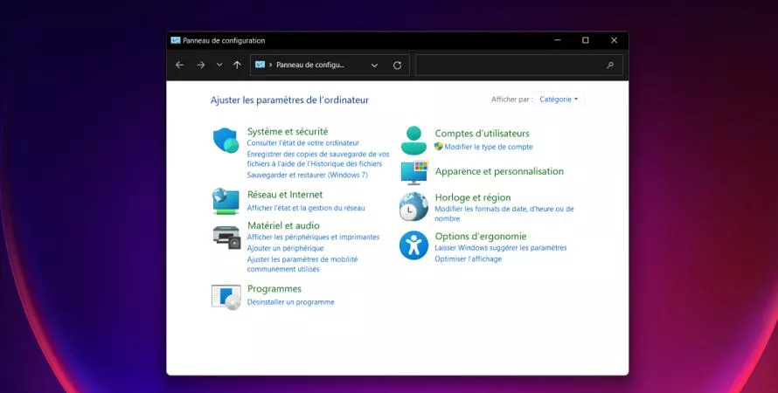778x393 pixels.
Task: Open Options d'ergonomie category
Action: [481, 237]
